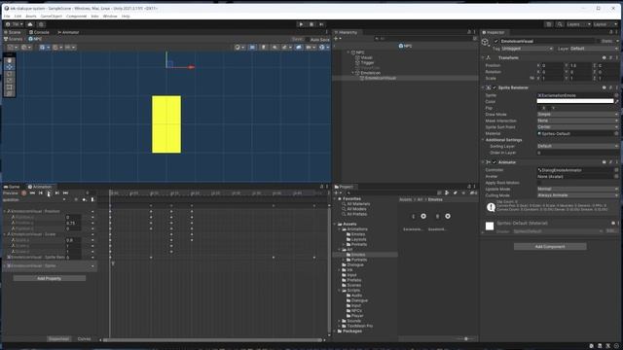
Task: Open the Culling Mode dropdown
Action: tap(577, 195)
